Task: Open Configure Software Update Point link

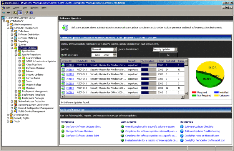Action: pyautogui.click(x=82, y=136)
